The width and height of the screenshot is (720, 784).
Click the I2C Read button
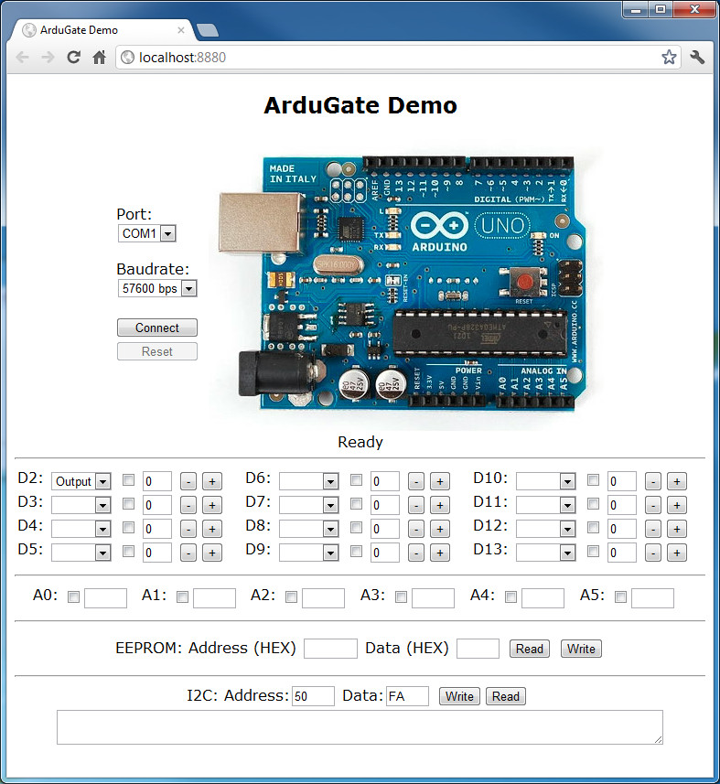(x=506, y=696)
